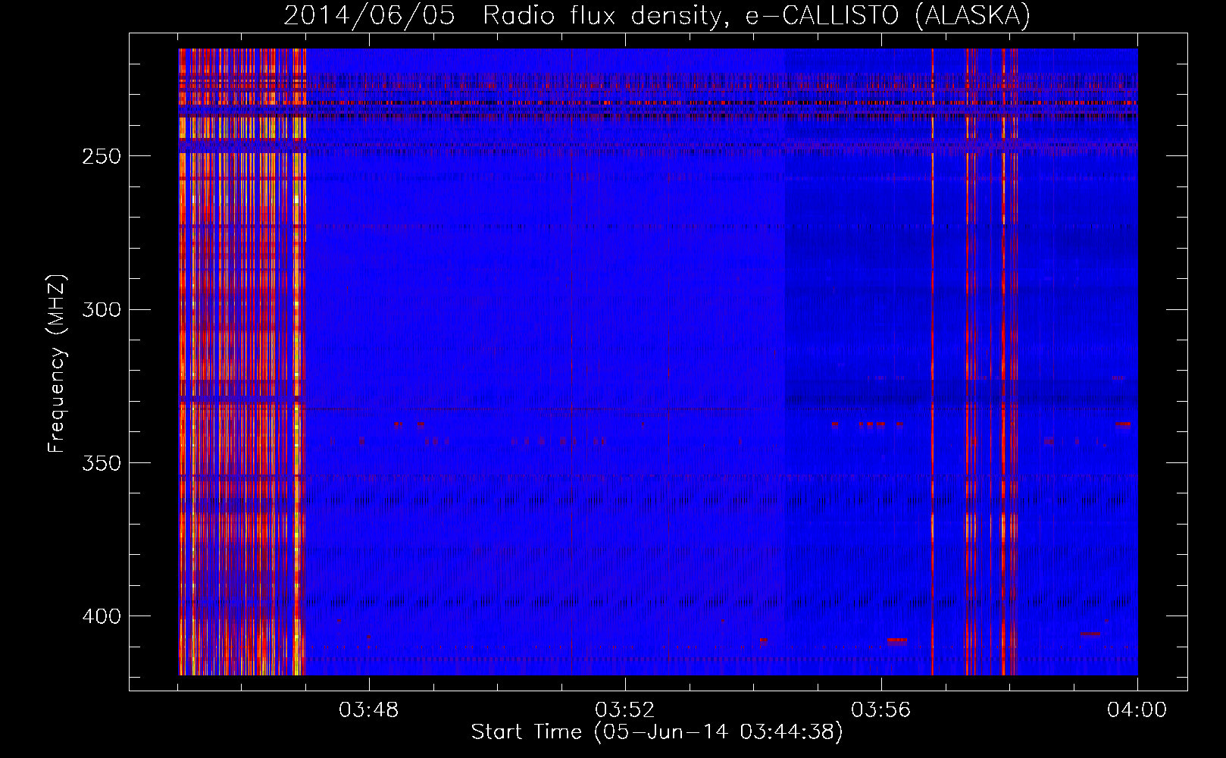The height and width of the screenshot is (758, 1226).
Task: Click the 250 frequency tick label
Action: tap(101, 156)
